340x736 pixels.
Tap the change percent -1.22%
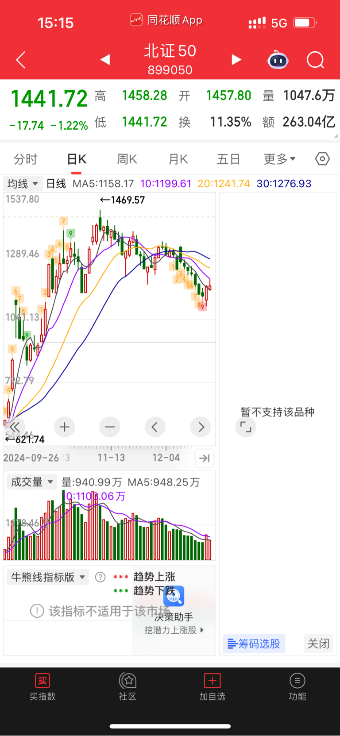[x=69, y=126]
